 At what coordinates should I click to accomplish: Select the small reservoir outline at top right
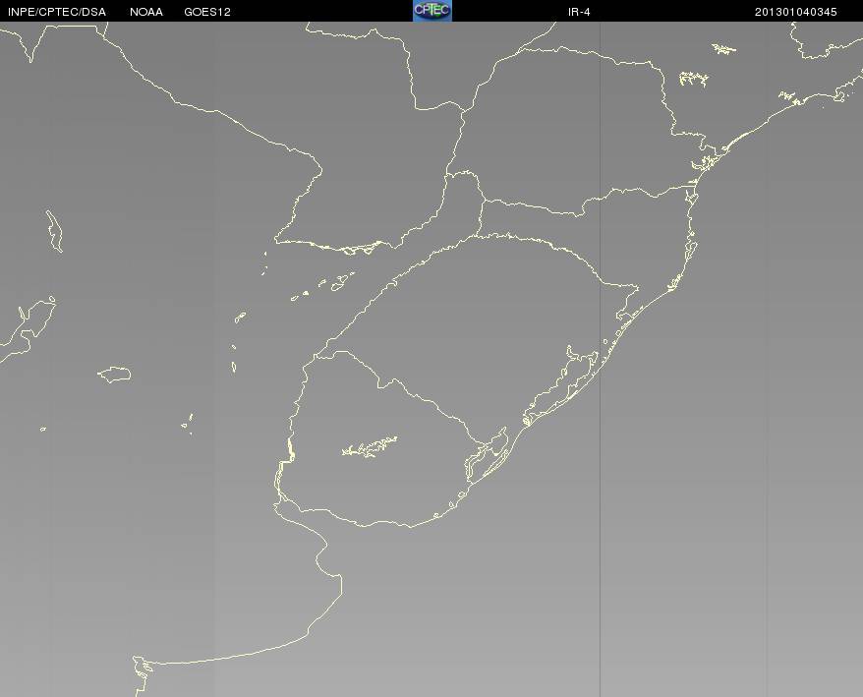723,49
